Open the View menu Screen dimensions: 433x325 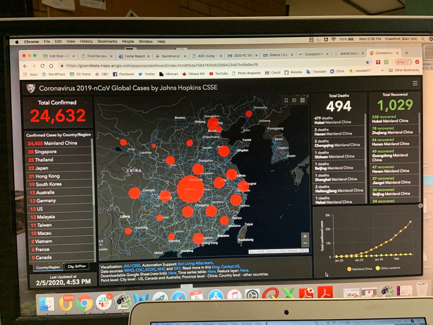pos(71,41)
